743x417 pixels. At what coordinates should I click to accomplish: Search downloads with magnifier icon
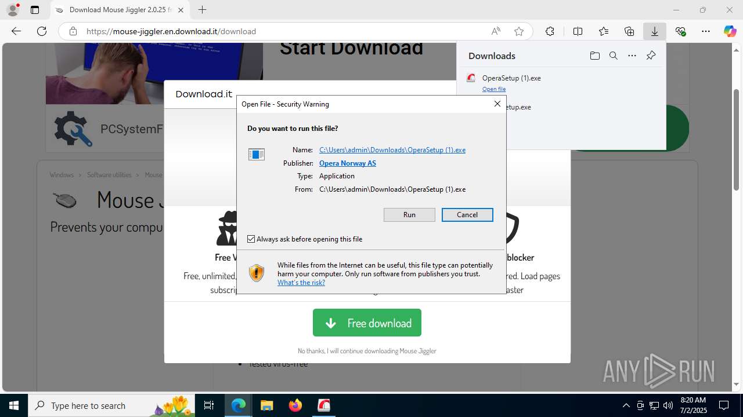[613, 56]
